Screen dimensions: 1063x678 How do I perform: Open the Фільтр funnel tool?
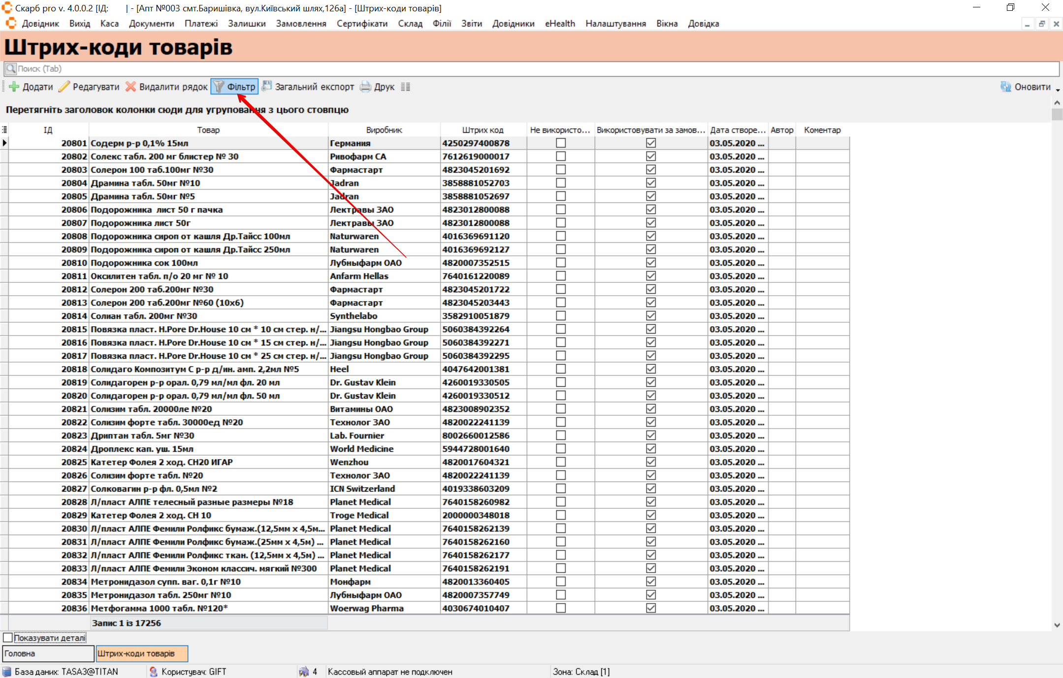coord(234,87)
